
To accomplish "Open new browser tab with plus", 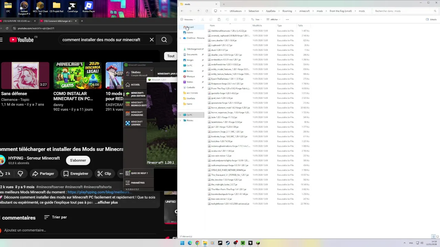I will pos(81,21).
